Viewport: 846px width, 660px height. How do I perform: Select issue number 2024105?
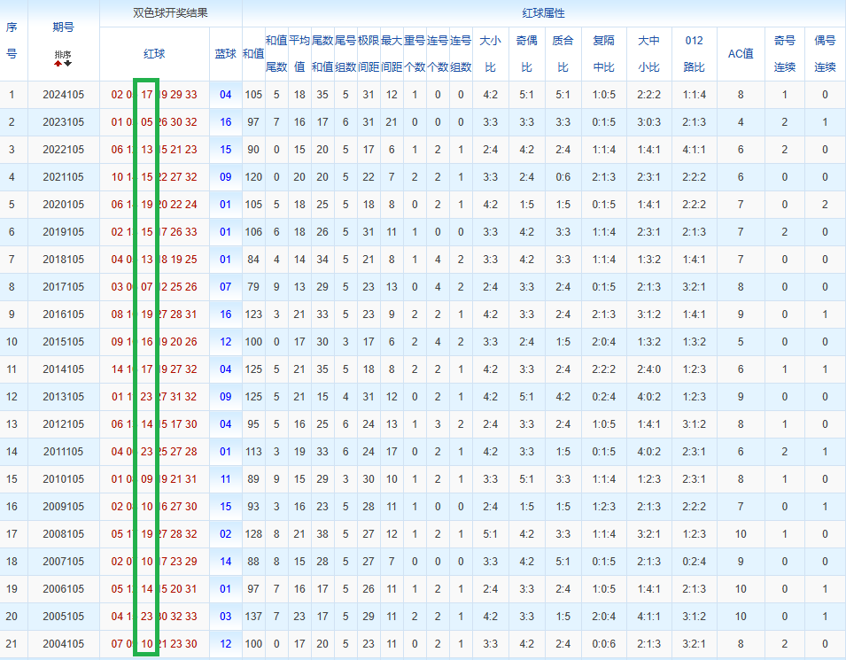click(x=64, y=95)
